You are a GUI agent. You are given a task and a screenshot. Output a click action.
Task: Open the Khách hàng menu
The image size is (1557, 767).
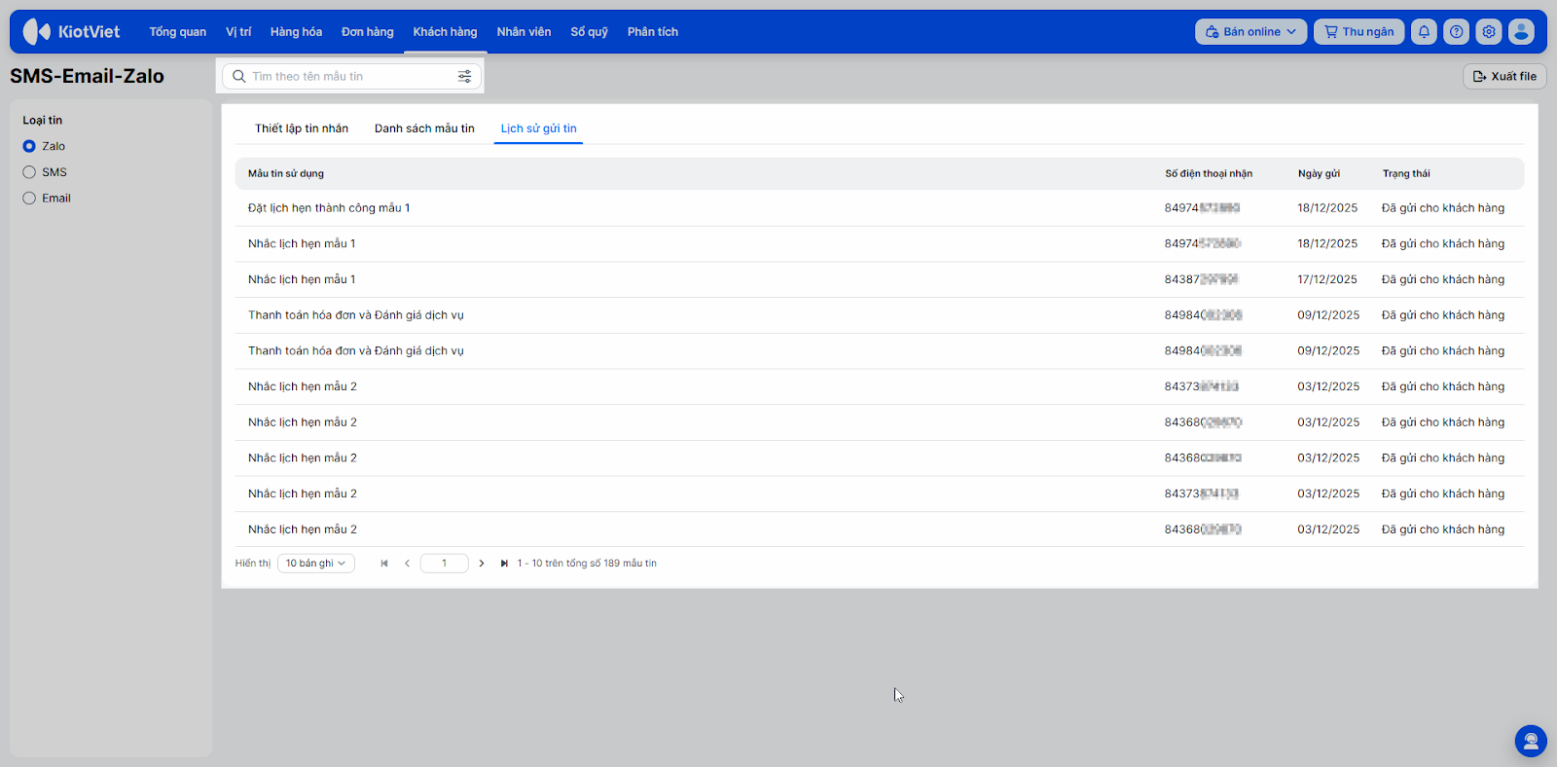tap(445, 32)
